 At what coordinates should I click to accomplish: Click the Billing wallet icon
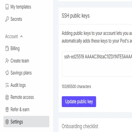pyautogui.click(x=7, y=48)
